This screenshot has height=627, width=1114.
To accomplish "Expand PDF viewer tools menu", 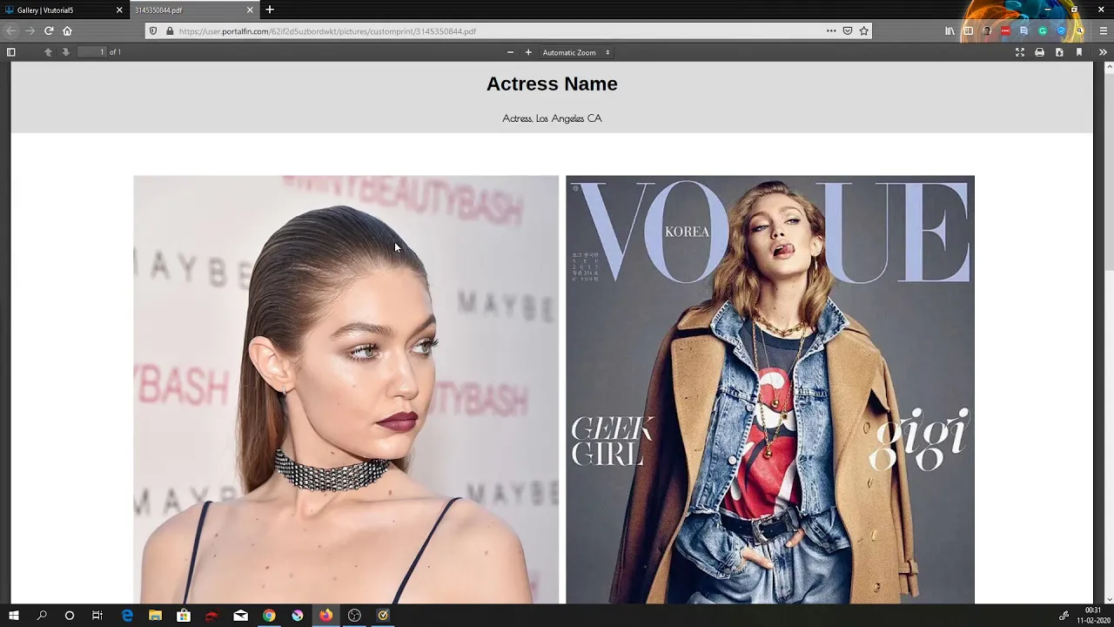I will click(x=1103, y=52).
